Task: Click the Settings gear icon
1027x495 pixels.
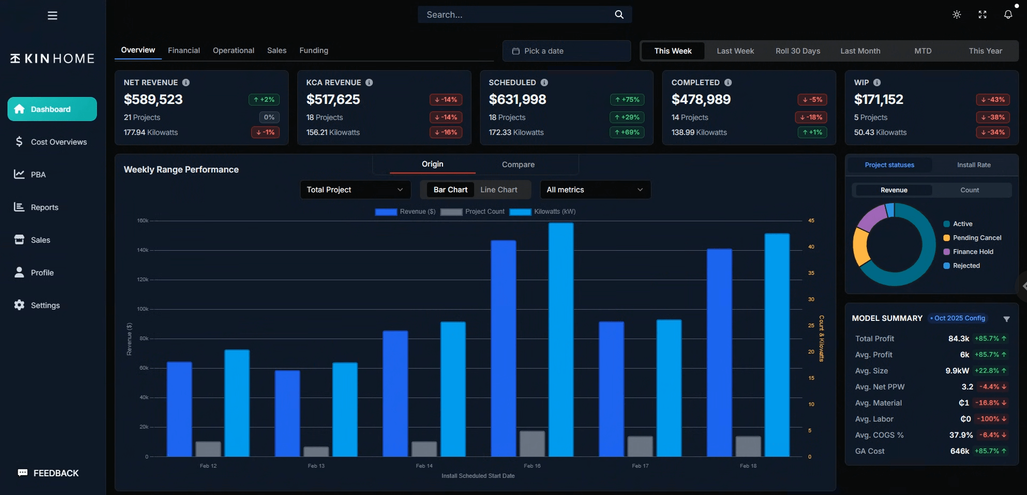Action: click(x=19, y=305)
